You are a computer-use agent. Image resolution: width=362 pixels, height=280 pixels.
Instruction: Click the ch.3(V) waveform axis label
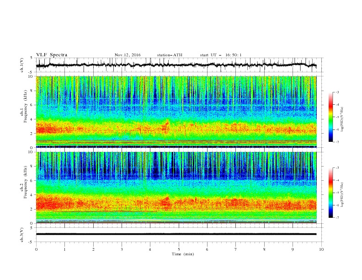point(22,235)
